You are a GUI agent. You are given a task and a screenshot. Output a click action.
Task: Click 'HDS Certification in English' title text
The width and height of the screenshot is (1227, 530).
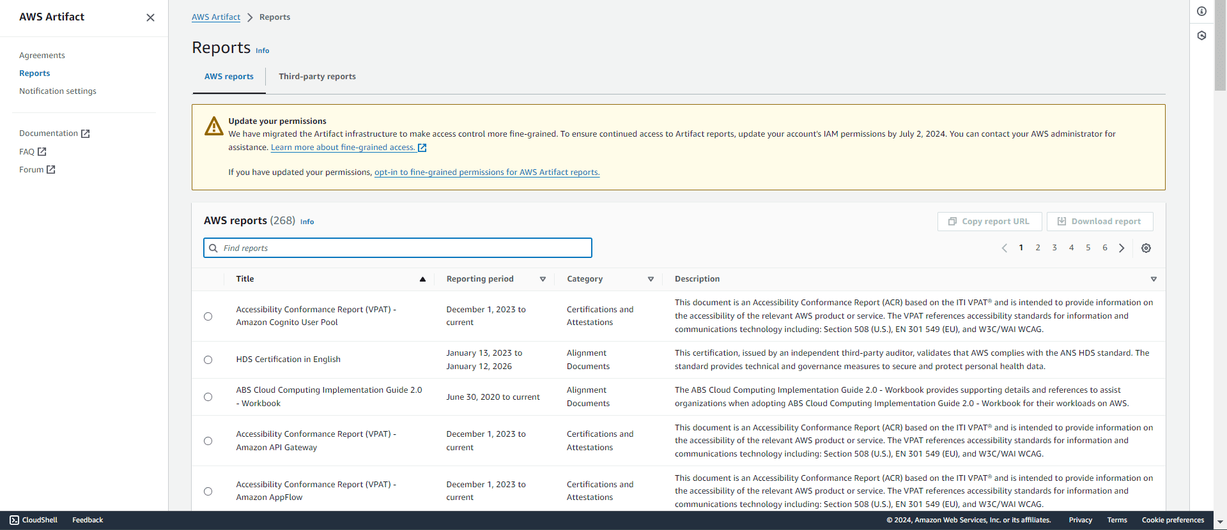288,360
